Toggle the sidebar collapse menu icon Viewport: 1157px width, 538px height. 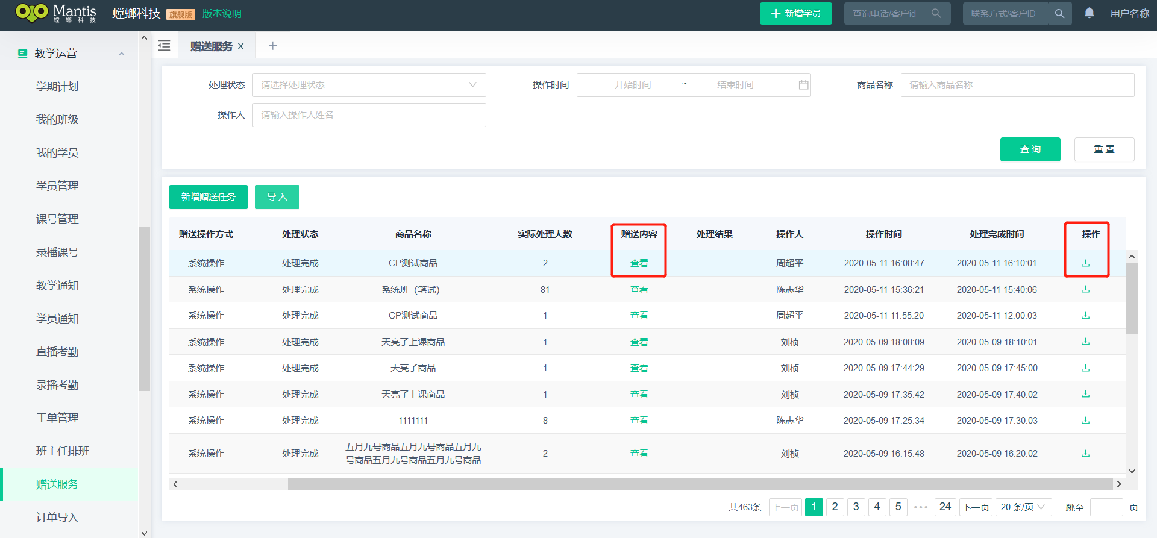tap(164, 46)
